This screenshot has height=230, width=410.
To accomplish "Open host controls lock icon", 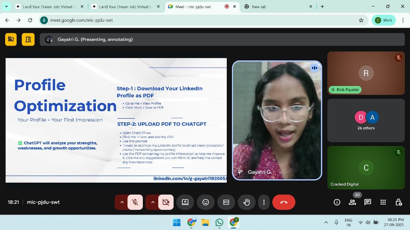I will (398, 202).
